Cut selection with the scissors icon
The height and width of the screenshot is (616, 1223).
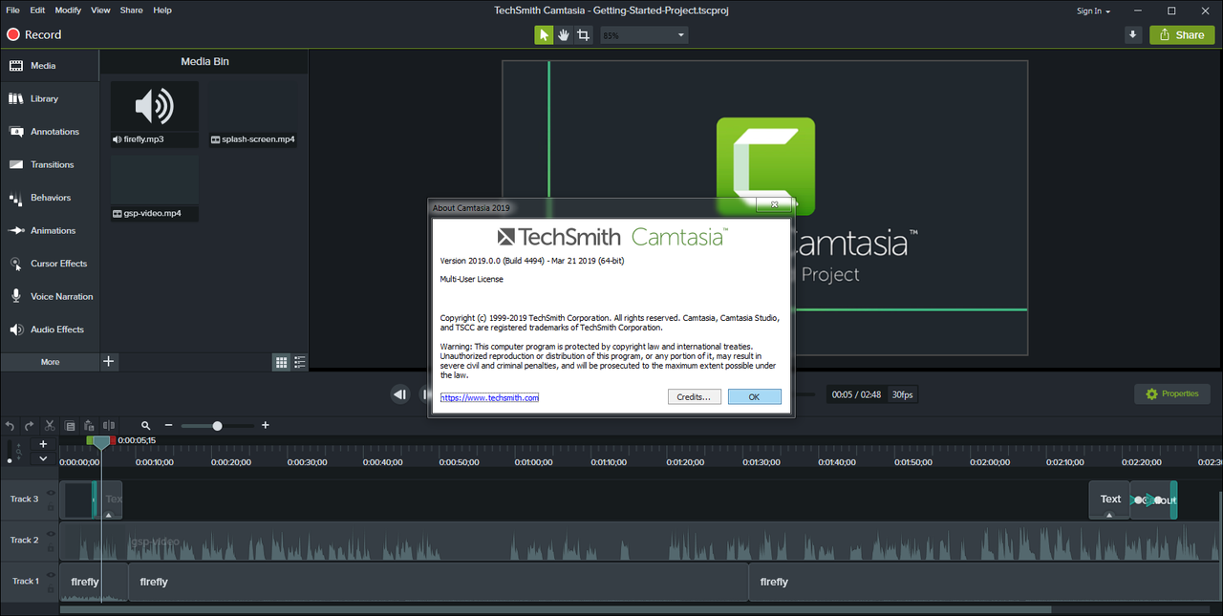[50, 426]
